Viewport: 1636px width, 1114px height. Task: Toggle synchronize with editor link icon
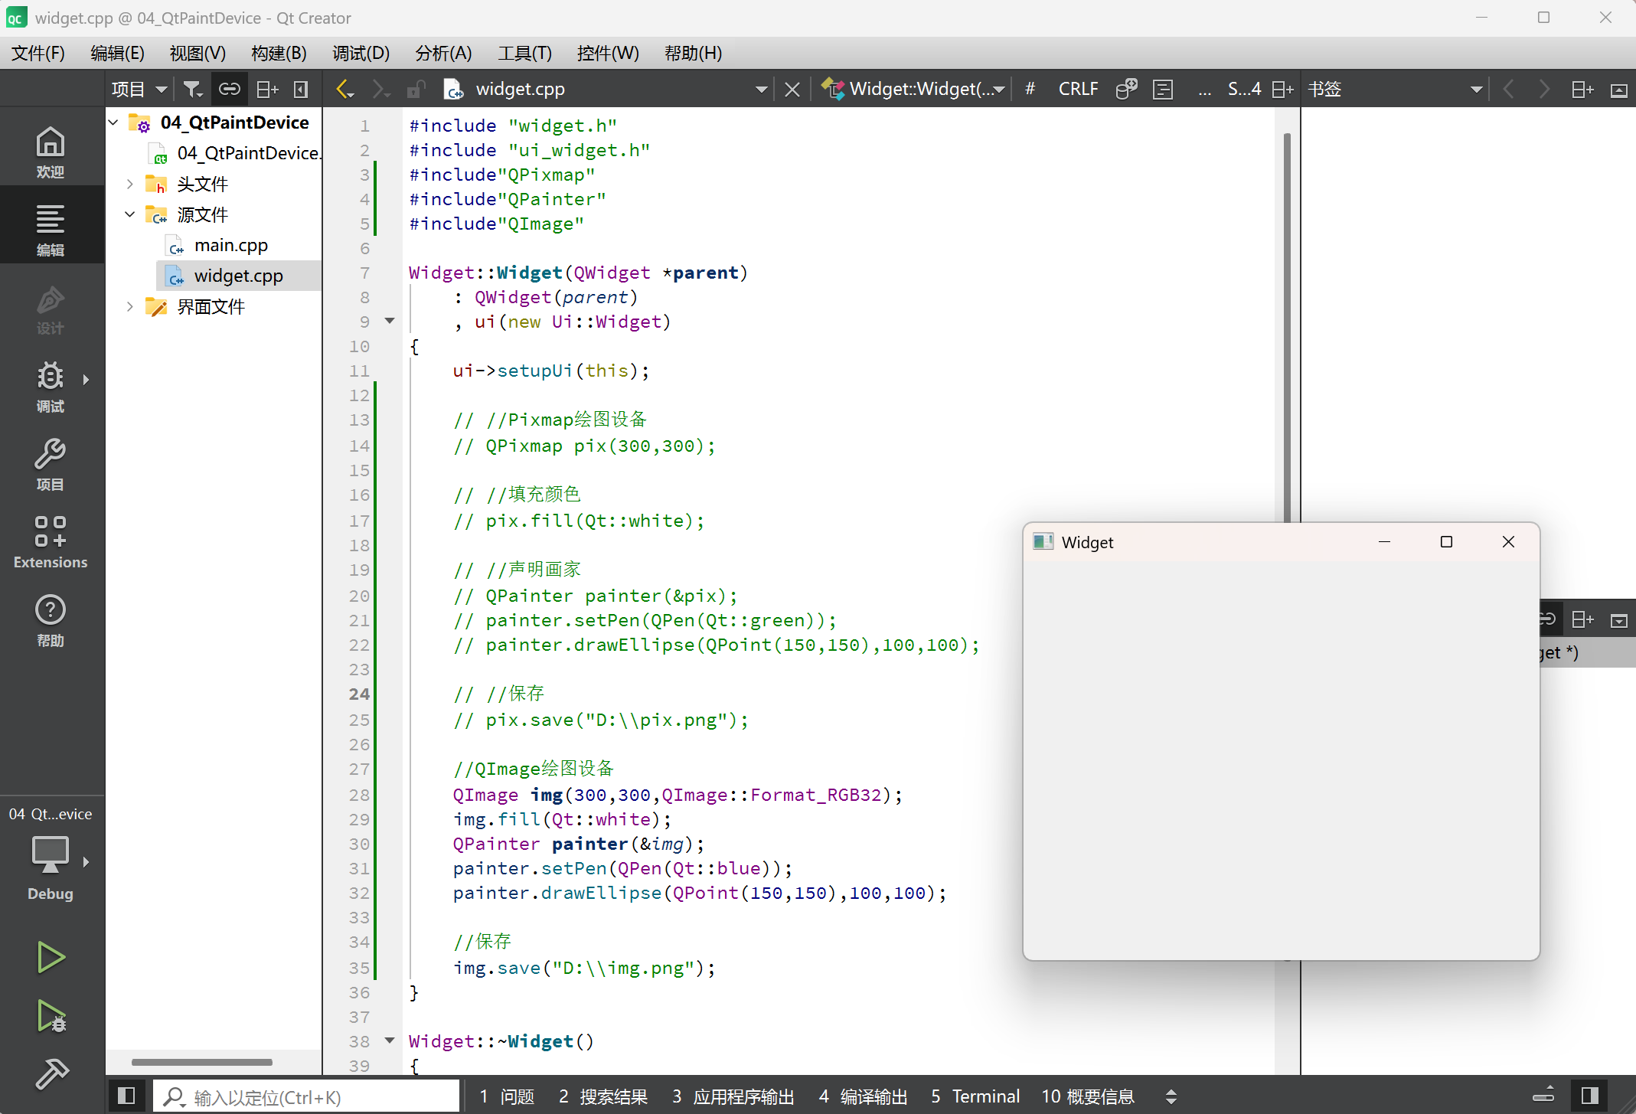click(230, 90)
